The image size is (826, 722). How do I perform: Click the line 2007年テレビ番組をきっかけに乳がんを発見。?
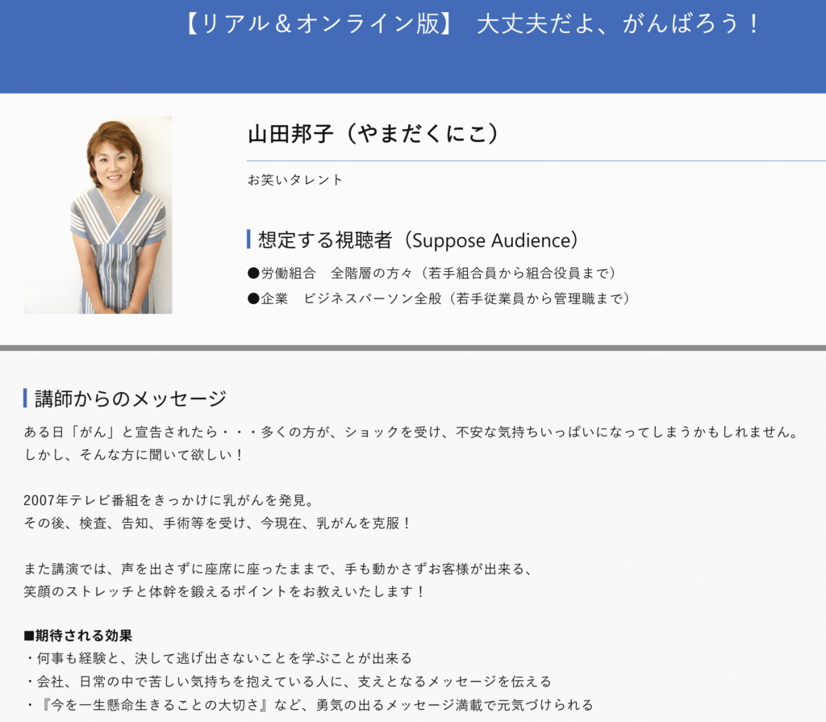169,501
